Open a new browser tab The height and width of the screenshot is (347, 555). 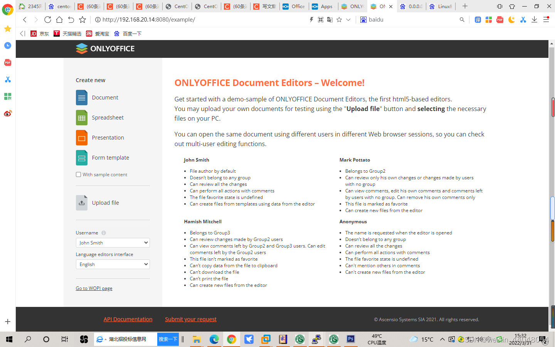(x=465, y=6)
